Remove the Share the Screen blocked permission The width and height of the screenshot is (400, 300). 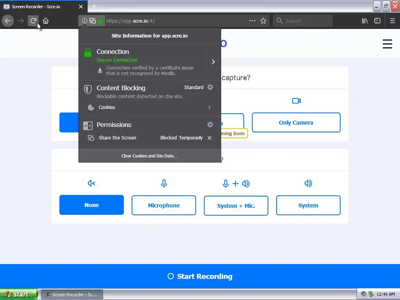click(x=209, y=138)
